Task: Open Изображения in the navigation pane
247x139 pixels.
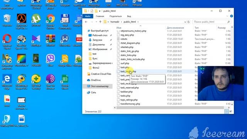Action: pyautogui.click(x=100, y=49)
